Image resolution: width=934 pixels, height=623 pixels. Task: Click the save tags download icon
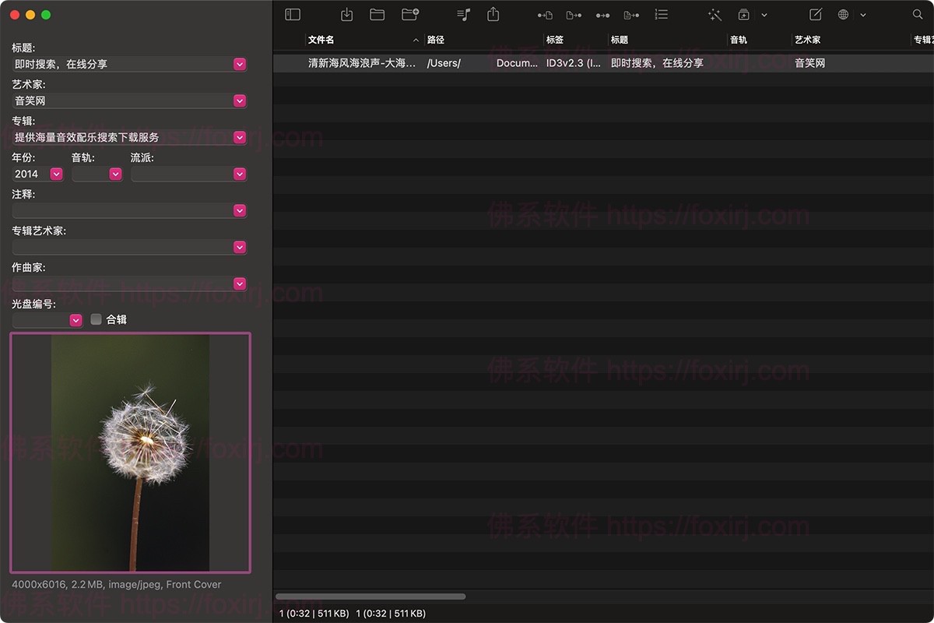(346, 14)
